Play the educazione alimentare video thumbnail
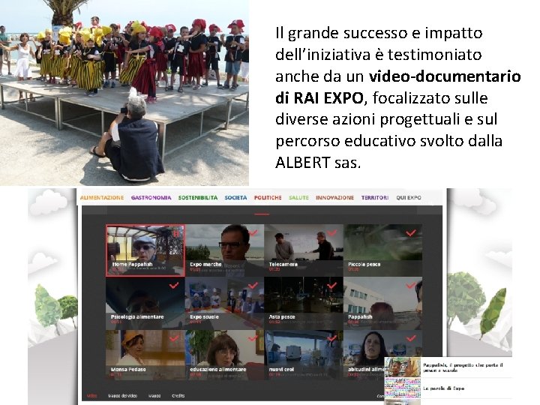The image size is (540, 405). pos(224,355)
